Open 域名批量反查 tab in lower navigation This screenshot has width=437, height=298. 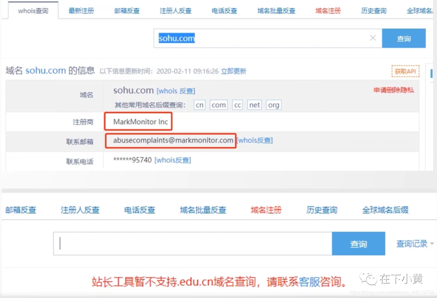pos(203,210)
